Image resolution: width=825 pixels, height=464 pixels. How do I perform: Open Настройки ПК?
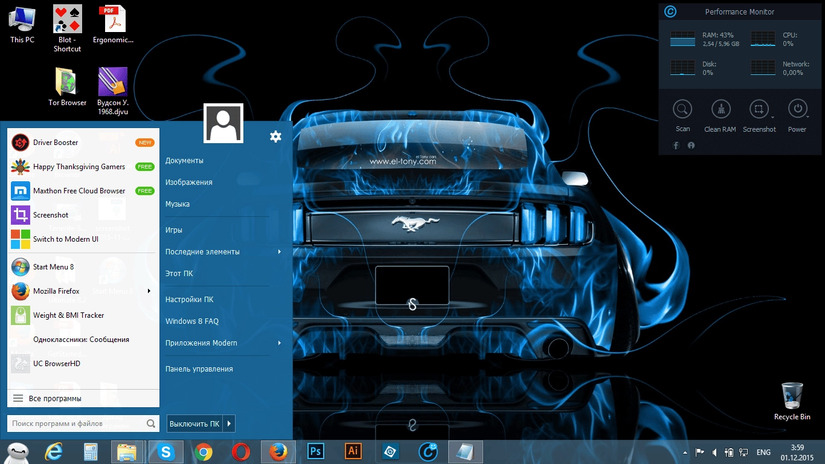(x=190, y=300)
